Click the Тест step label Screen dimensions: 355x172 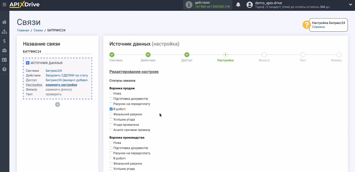[303, 60]
